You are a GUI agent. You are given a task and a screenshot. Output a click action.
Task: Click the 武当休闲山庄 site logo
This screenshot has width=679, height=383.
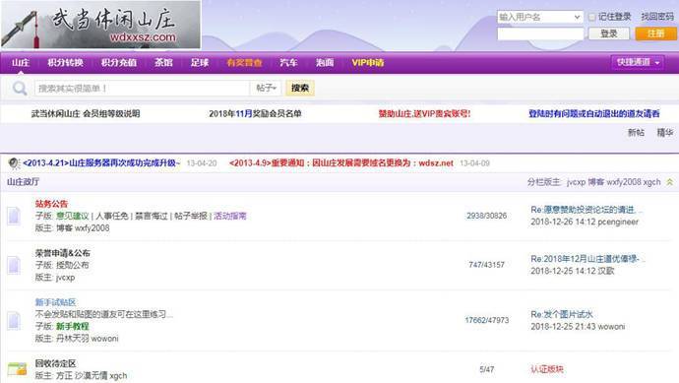101,25
